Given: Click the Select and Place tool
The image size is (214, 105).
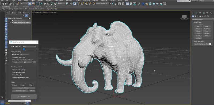Looking at the screenshot, I should click(56, 4).
